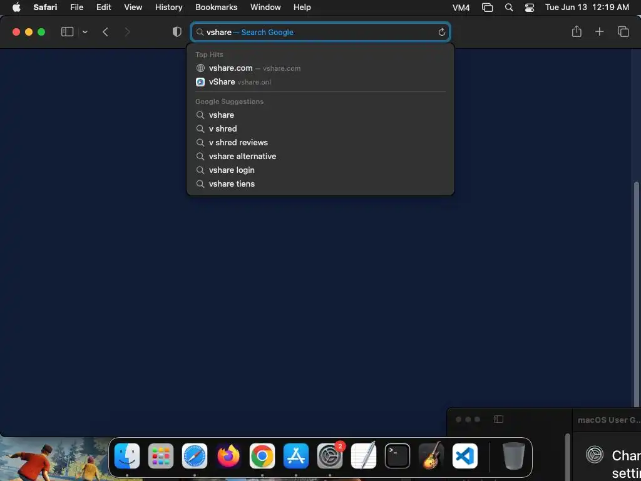641x481 pixels.
Task: Open the Share button in Safari toolbar
Action: [x=577, y=31]
